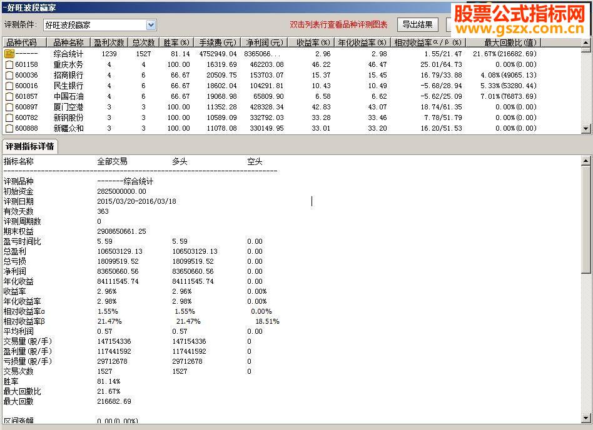Click the 导出结果 button
This screenshot has width=593, height=430.
click(x=417, y=24)
